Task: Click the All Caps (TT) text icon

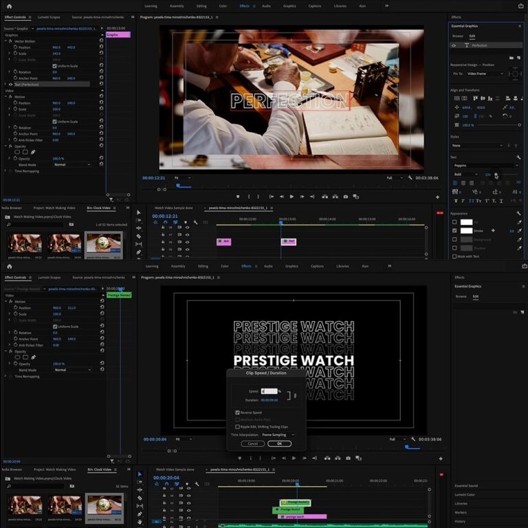Action: click(471, 201)
